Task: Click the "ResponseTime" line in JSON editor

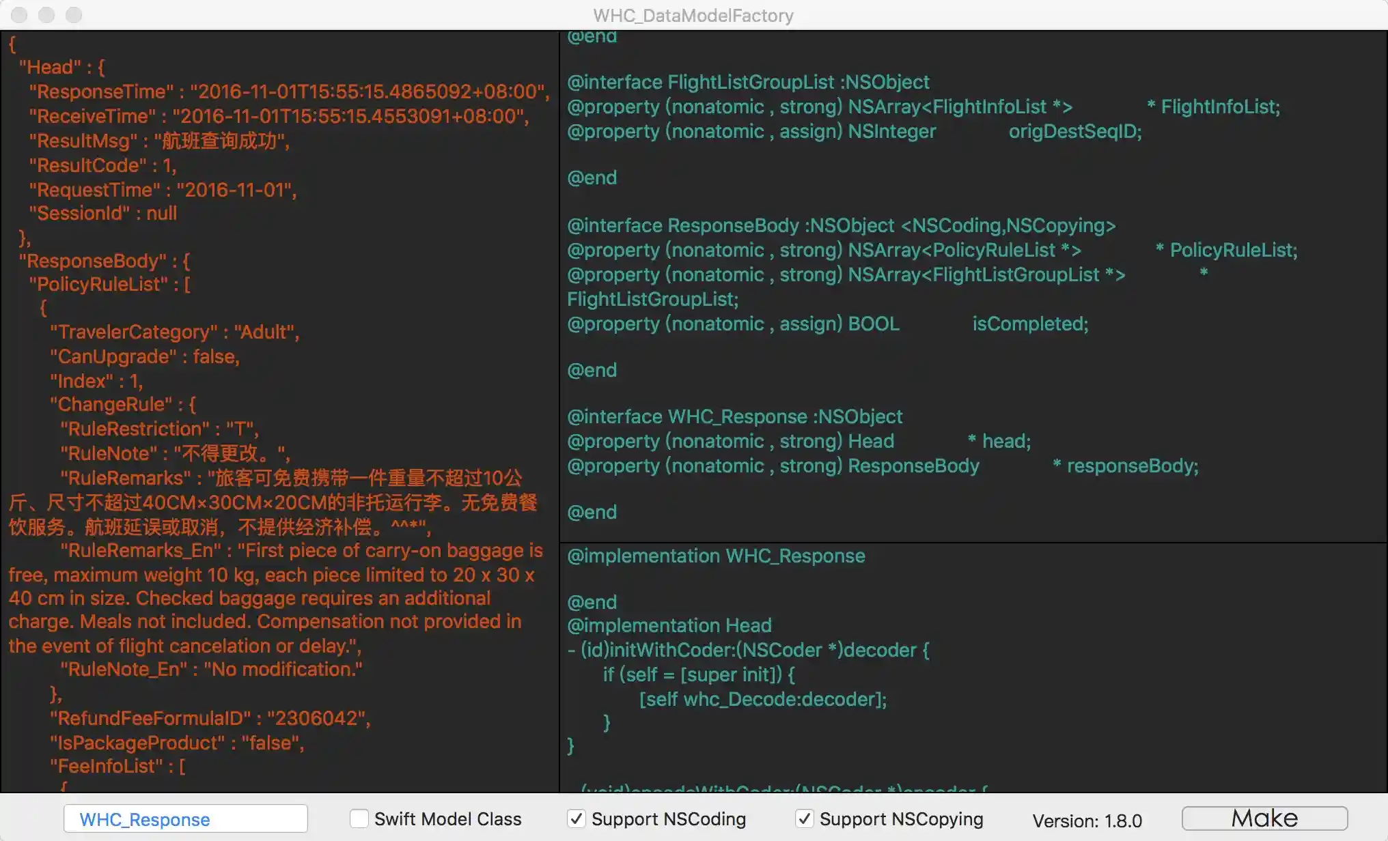Action: coord(287,91)
